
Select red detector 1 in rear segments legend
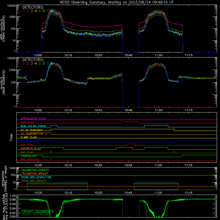pyautogui.click(x=24, y=64)
